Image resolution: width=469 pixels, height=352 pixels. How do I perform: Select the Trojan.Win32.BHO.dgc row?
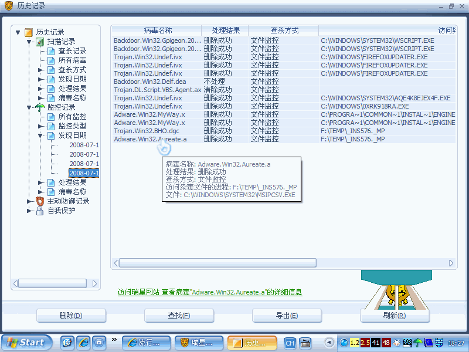tap(284, 131)
